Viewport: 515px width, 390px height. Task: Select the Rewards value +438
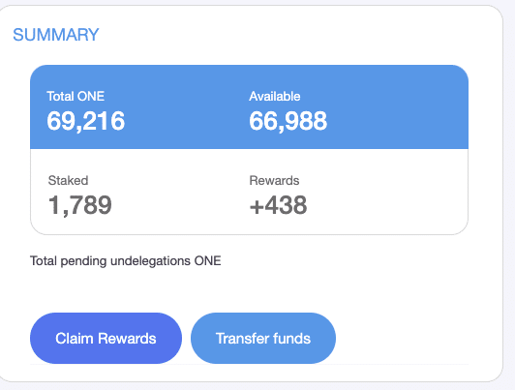pos(278,205)
